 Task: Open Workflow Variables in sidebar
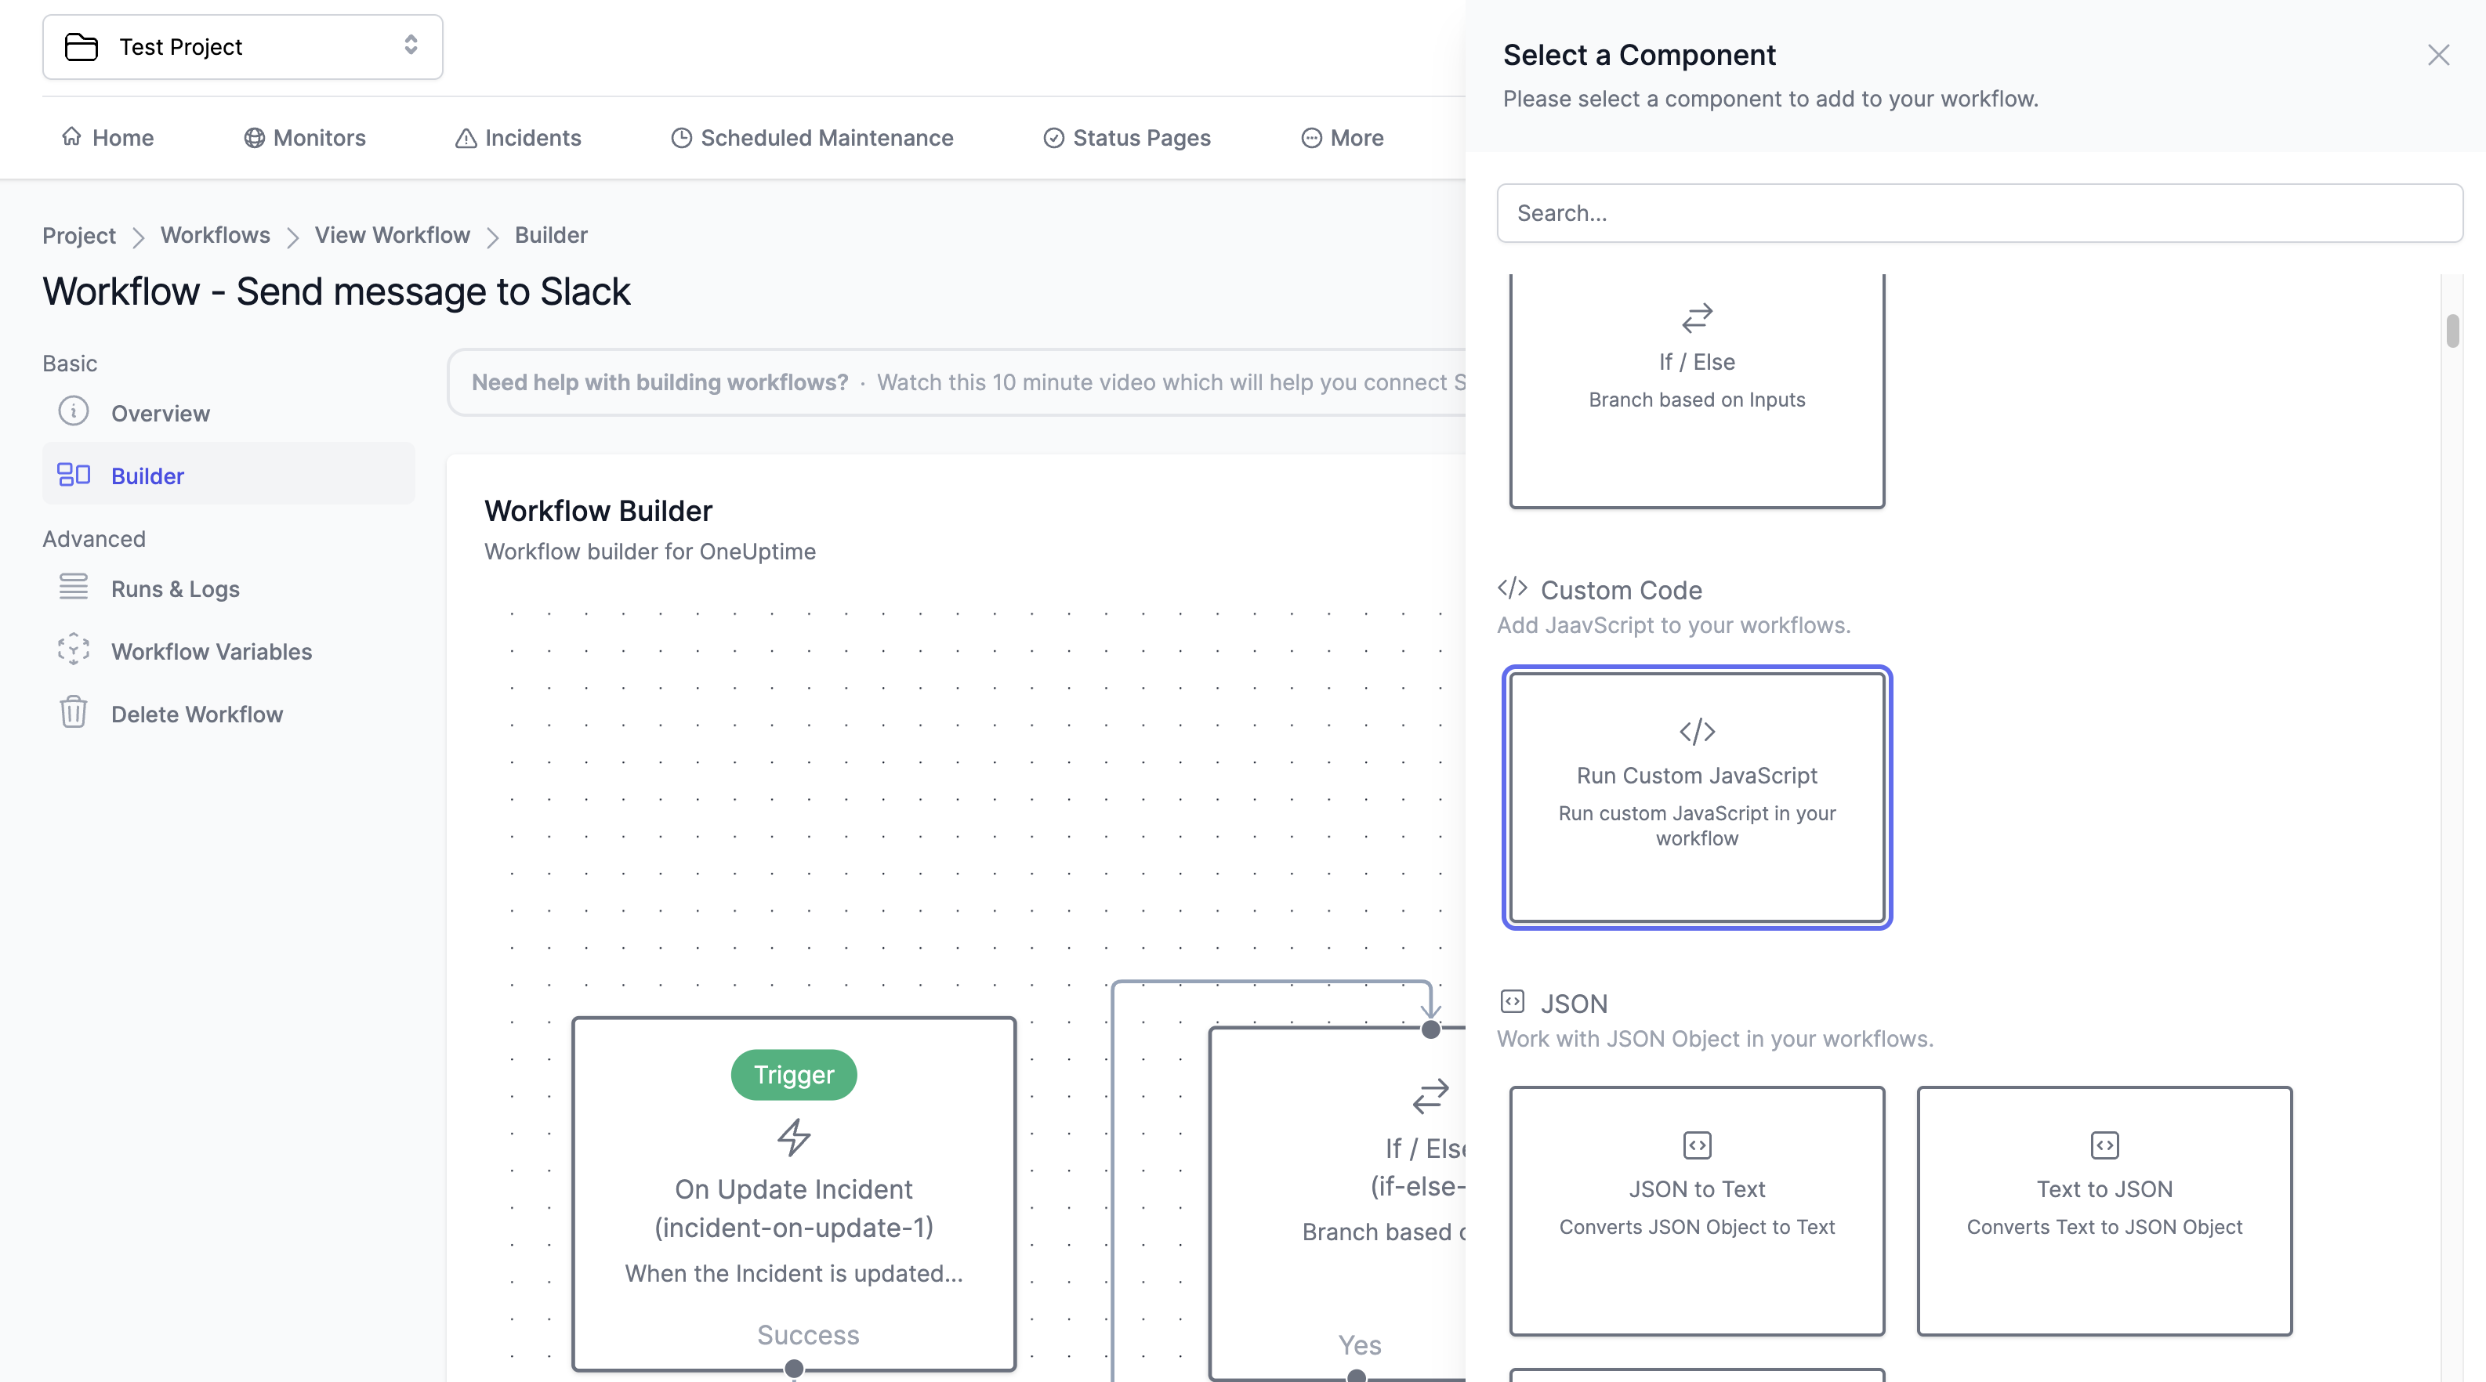click(x=229, y=651)
